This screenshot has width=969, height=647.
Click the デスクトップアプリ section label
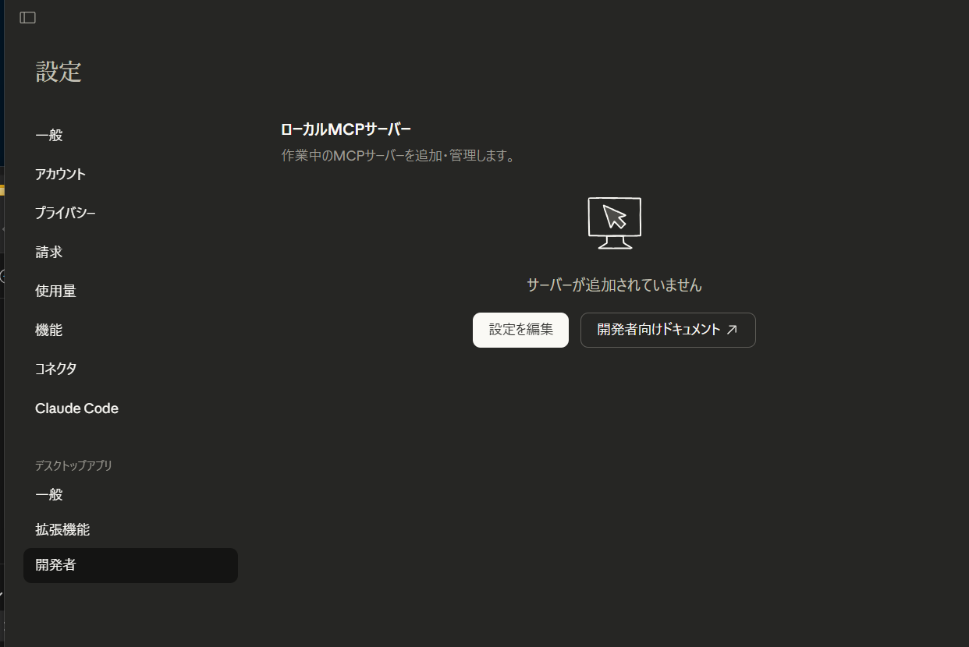(74, 465)
